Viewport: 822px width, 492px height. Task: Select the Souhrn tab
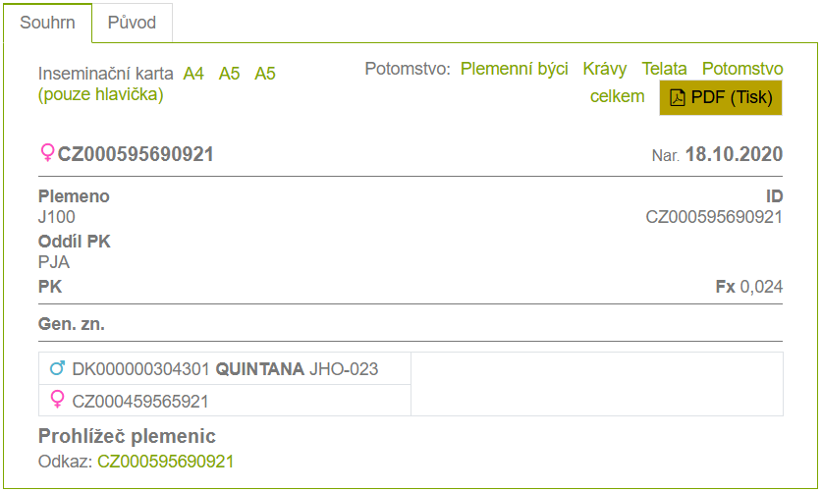(47, 22)
